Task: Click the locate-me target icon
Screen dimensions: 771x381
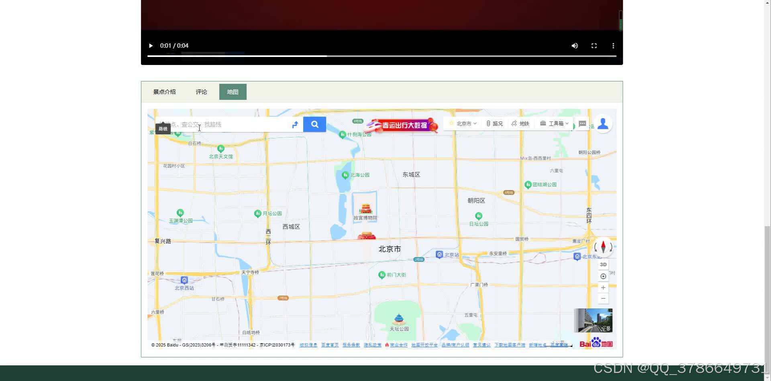Action: (603, 276)
